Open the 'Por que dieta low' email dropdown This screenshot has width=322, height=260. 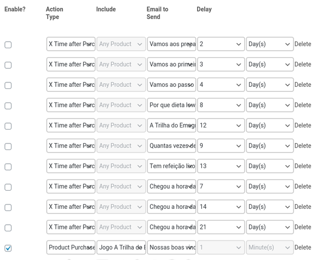click(172, 105)
